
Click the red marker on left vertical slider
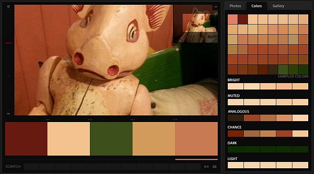tap(8, 43)
